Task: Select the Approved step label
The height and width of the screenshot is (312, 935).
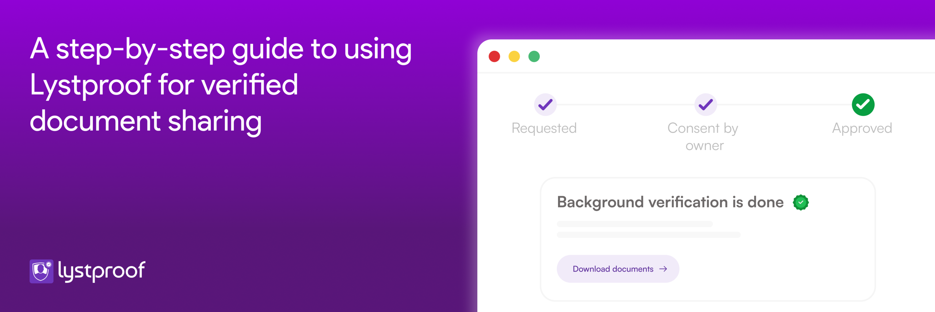Action: 862,128
